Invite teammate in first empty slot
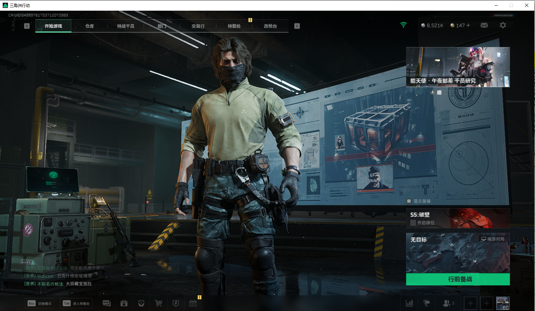Image resolution: width=535 pixels, height=311 pixels. (x=470, y=303)
